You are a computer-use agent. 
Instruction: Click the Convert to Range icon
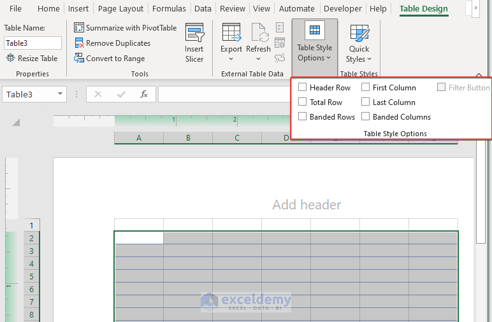79,58
